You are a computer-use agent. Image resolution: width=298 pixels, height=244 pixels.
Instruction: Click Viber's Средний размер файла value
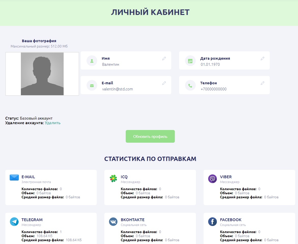(x=271, y=197)
